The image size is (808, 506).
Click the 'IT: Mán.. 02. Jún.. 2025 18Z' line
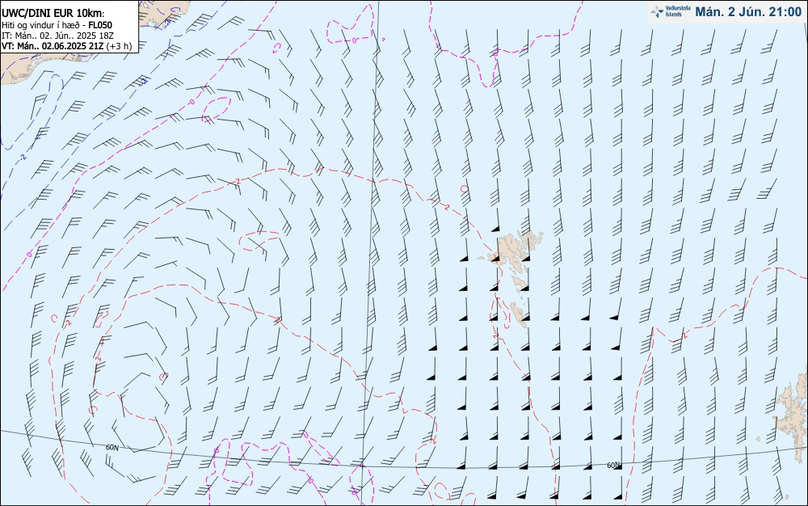pos(57,36)
